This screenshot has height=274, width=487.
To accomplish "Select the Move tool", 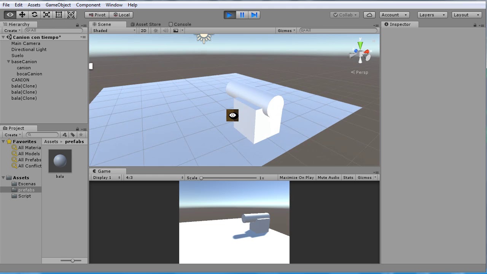I will point(22,15).
